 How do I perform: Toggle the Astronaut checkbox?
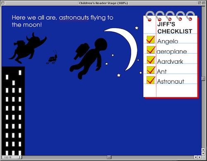[x=151, y=80]
